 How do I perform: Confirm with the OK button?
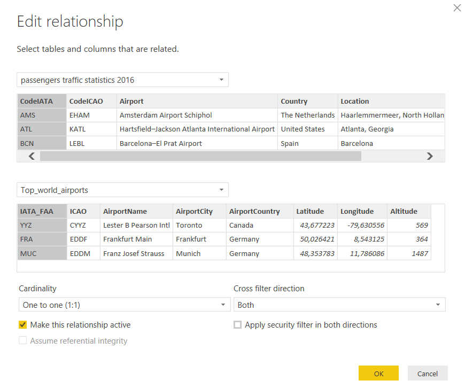(378, 374)
